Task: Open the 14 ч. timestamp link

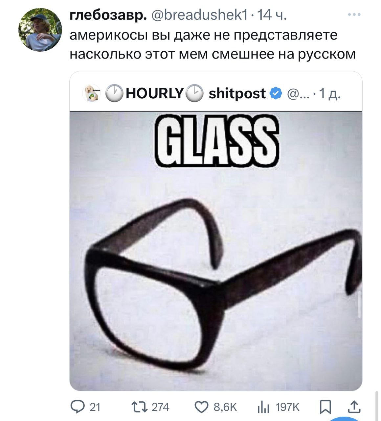Action: [x=272, y=15]
